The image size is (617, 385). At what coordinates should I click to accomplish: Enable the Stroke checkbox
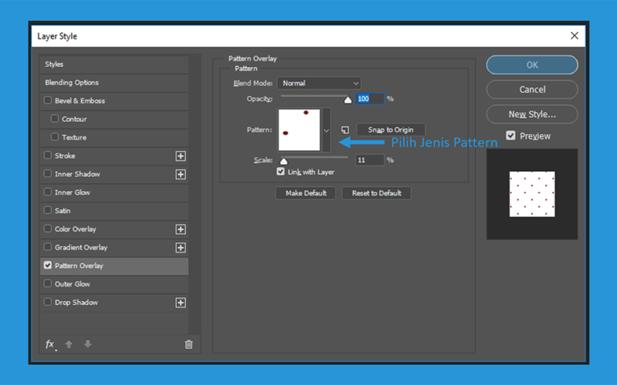48,156
